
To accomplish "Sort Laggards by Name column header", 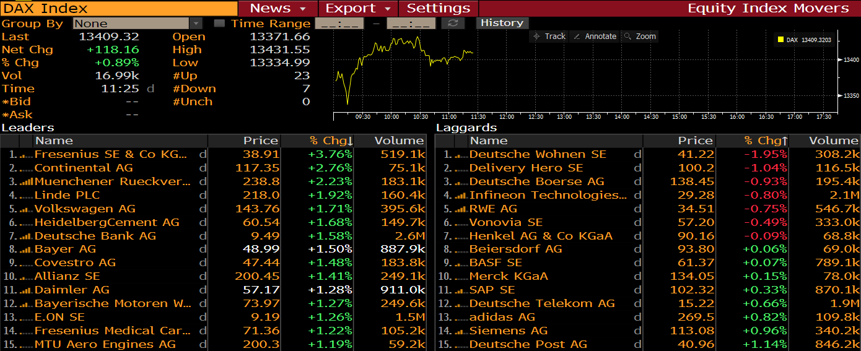I will coord(556,141).
